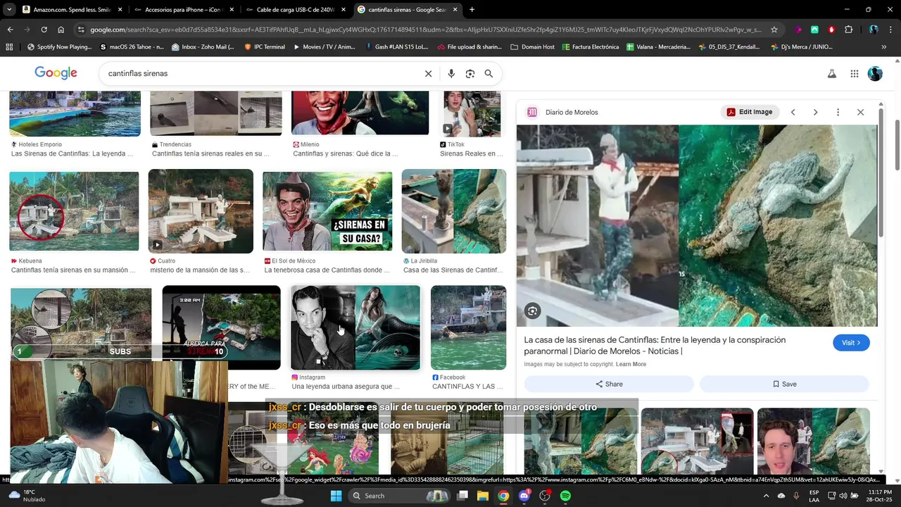Viewport: 901px width, 507px height.
Task: Open a new browser tab
Action: tap(472, 10)
